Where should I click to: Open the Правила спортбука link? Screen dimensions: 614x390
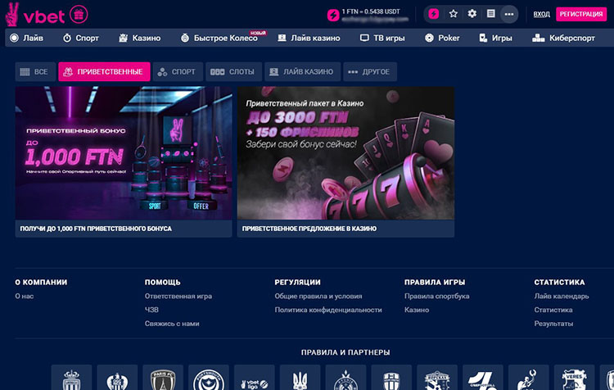pyautogui.click(x=437, y=296)
